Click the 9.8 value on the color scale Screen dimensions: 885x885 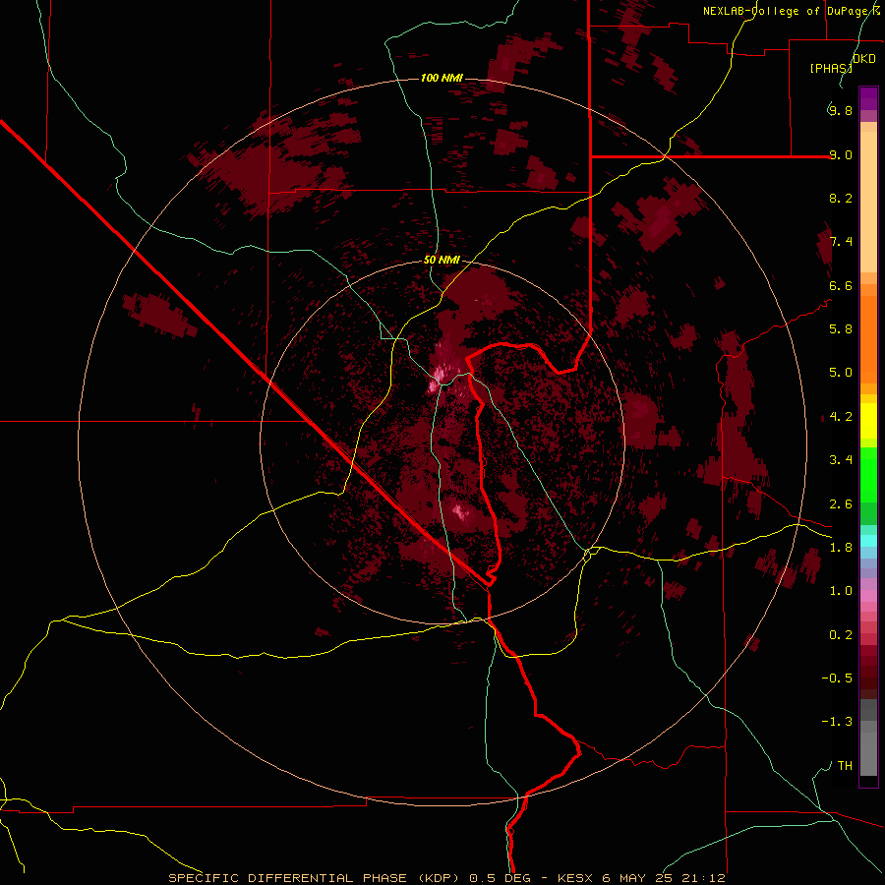click(841, 110)
